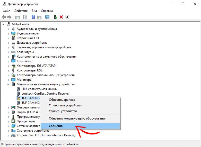This screenshot has width=201, height=147.
Task: Go back using the toolbar's left arrow
Action: (x=4, y=17)
